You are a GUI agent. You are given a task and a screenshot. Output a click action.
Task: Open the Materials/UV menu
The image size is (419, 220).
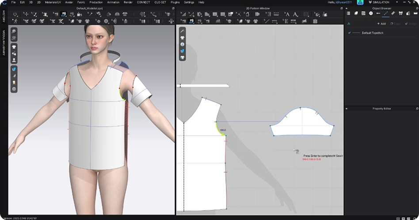(x=53, y=2)
